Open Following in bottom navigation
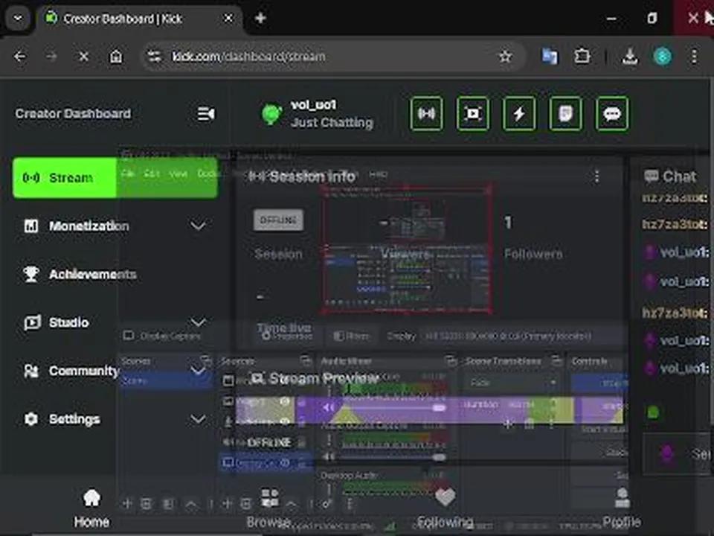This screenshot has width=714, height=536. [445, 508]
